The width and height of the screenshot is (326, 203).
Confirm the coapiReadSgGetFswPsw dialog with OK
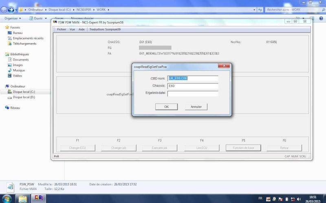(x=166, y=107)
